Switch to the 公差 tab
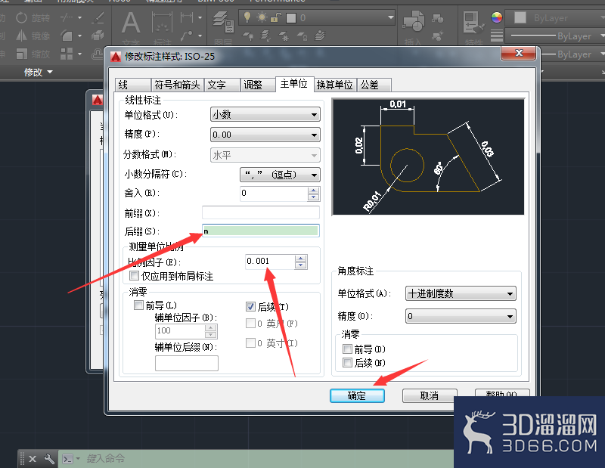 pyautogui.click(x=374, y=85)
